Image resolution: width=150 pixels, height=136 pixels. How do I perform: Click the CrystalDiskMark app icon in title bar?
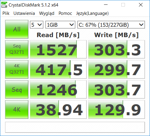click(x=4, y=5)
